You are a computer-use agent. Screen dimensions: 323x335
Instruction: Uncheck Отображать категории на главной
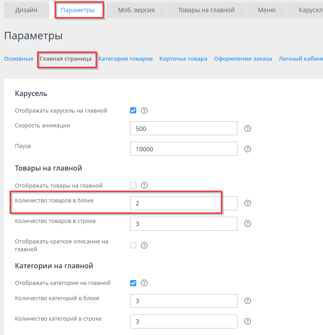[134, 283]
